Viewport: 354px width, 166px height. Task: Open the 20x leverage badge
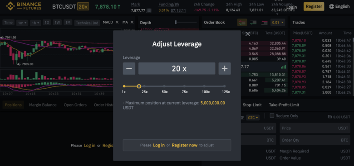click(x=83, y=6)
